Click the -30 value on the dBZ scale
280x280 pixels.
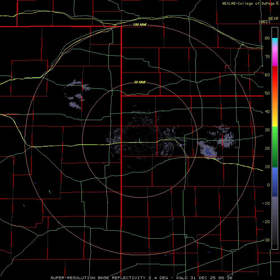(266, 240)
